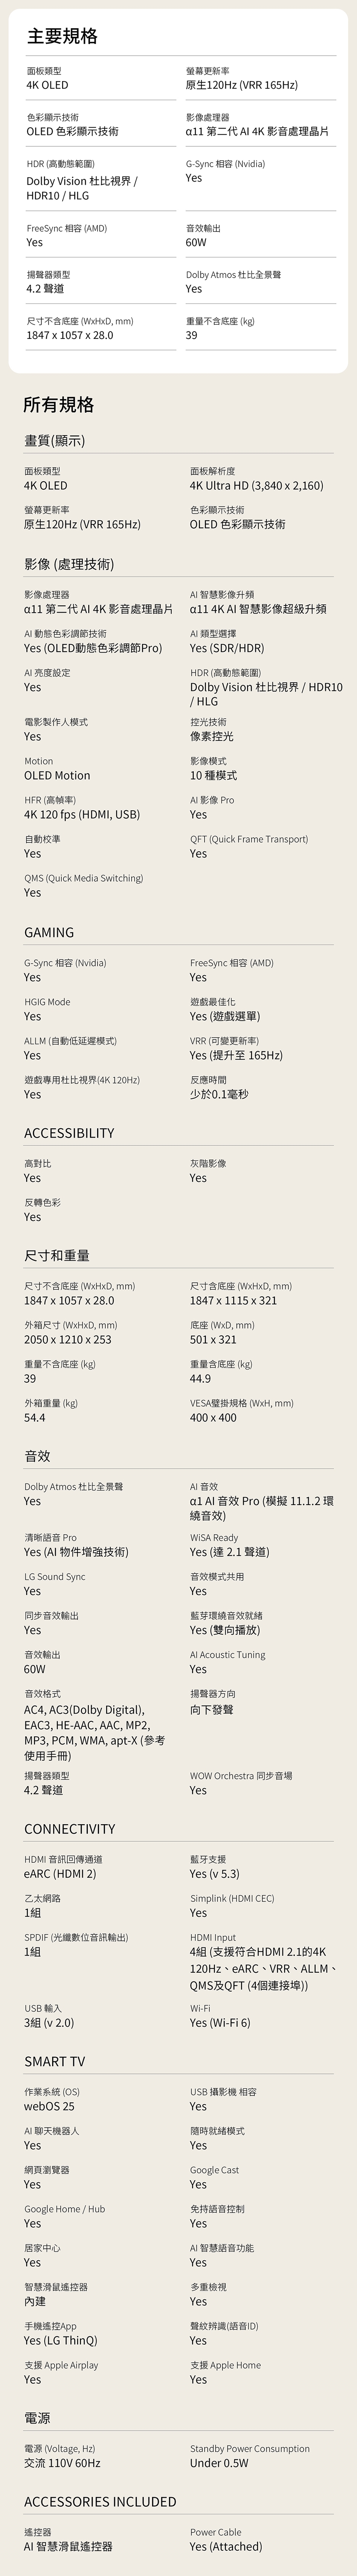Select the ACCESSIBILITY section heading

coord(69,1134)
